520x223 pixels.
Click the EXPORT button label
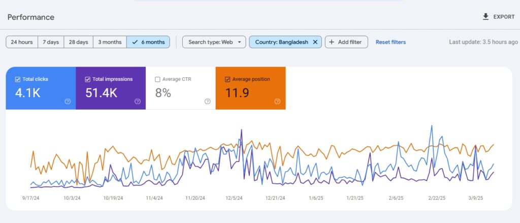(x=504, y=17)
